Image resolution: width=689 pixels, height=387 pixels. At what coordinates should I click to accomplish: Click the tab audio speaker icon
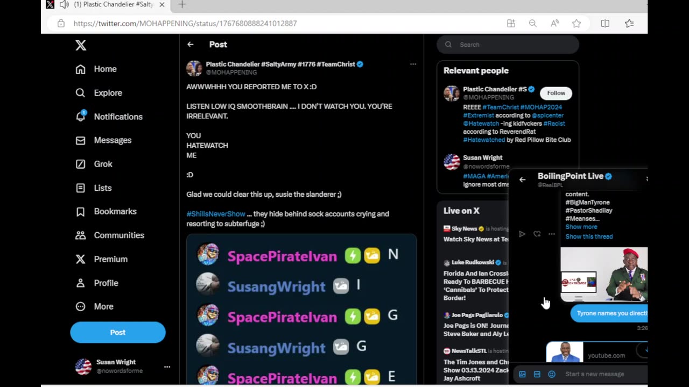[64, 4]
